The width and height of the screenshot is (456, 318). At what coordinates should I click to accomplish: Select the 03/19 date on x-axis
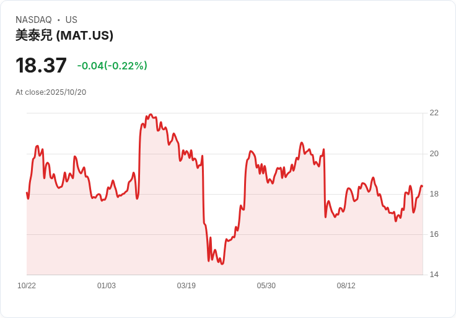(186, 286)
